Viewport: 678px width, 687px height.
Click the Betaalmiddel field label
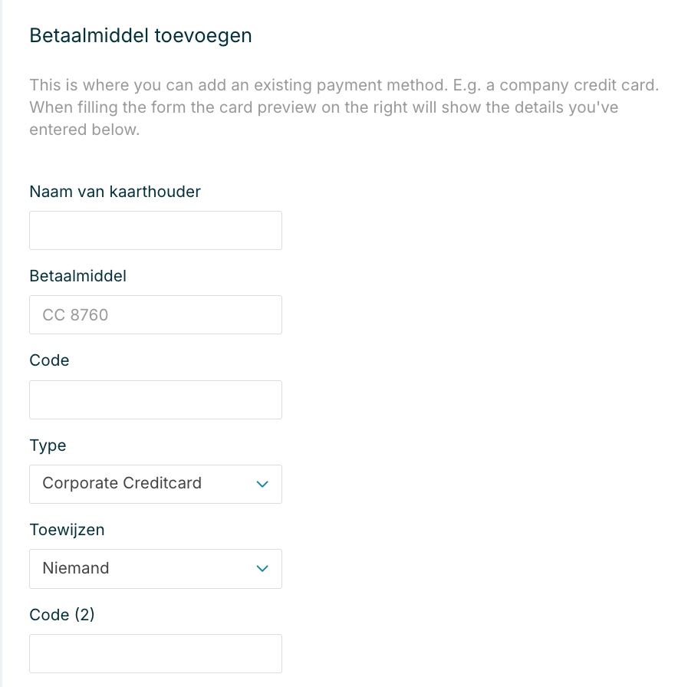click(77, 276)
